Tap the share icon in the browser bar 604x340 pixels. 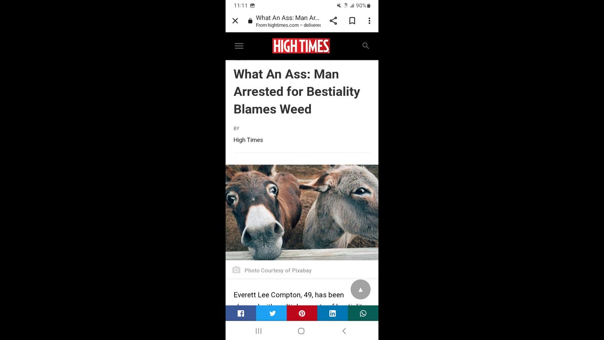333,21
